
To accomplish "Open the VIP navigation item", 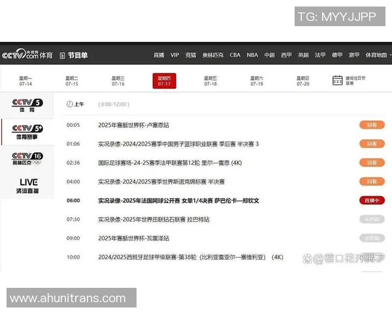I will (x=174, y=55).
